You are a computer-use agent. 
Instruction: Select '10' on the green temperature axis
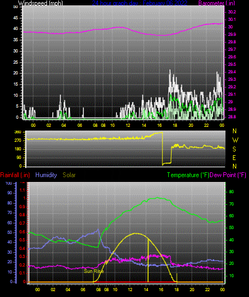pos(231,276)
